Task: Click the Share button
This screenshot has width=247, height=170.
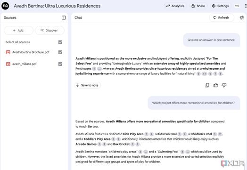Action: coord(198,6)
